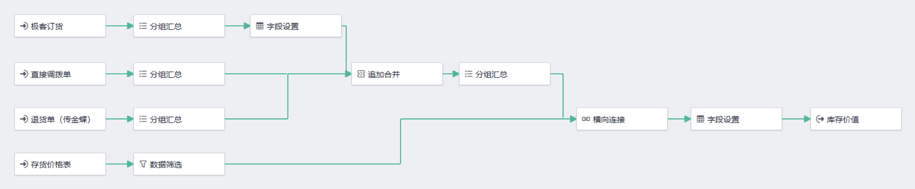Select the 分组汇总 node next to 退货单
The height and width of the screenshot is (189, 915).
[179, 119]
